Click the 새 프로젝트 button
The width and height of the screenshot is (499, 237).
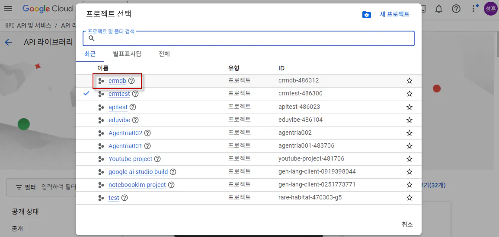pos(394,14)
